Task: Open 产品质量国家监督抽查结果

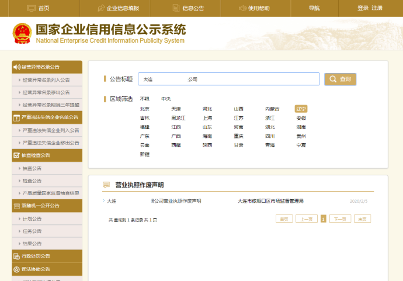Action: (x=47, y=193)
